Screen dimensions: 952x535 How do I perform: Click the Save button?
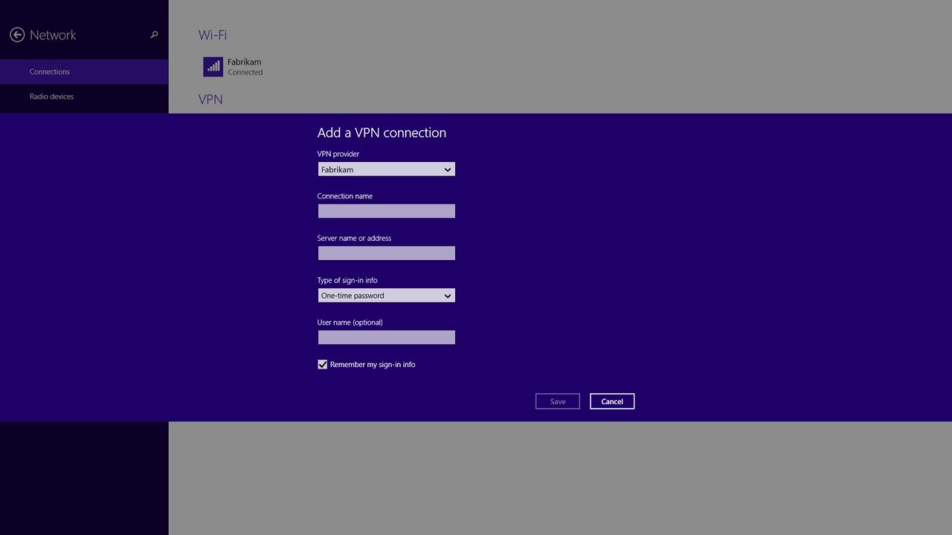558,401
